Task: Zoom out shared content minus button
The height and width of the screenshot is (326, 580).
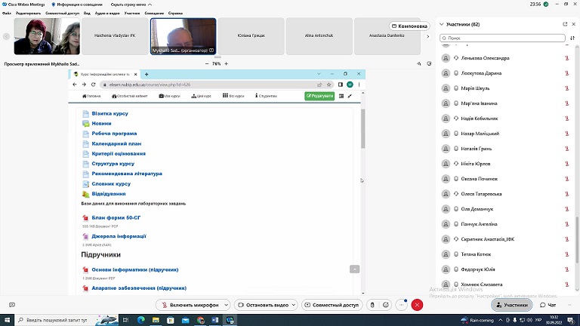Action: (x=207, y=63)
